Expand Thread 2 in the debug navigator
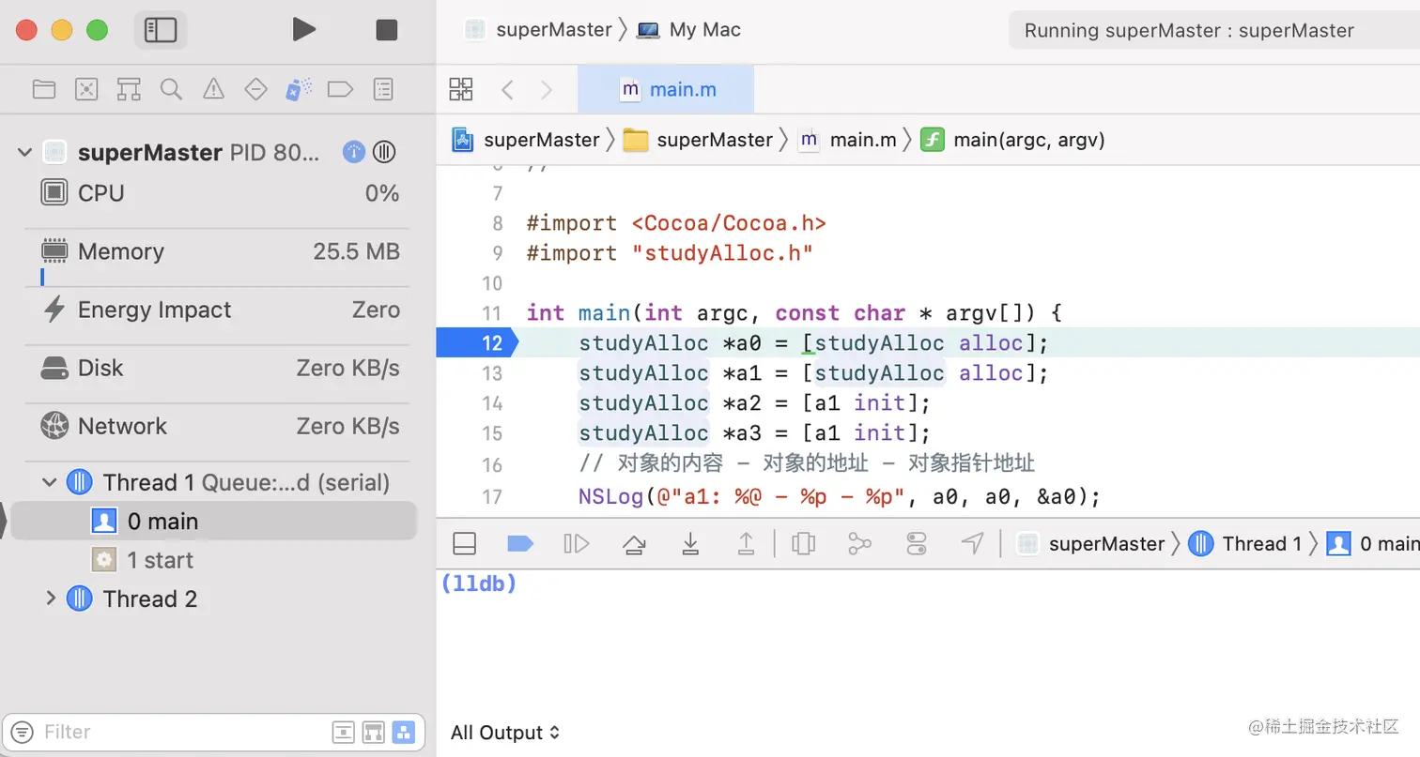This screenshot has width=1420, height=757. pyautogui.click(x=51, y=598)
